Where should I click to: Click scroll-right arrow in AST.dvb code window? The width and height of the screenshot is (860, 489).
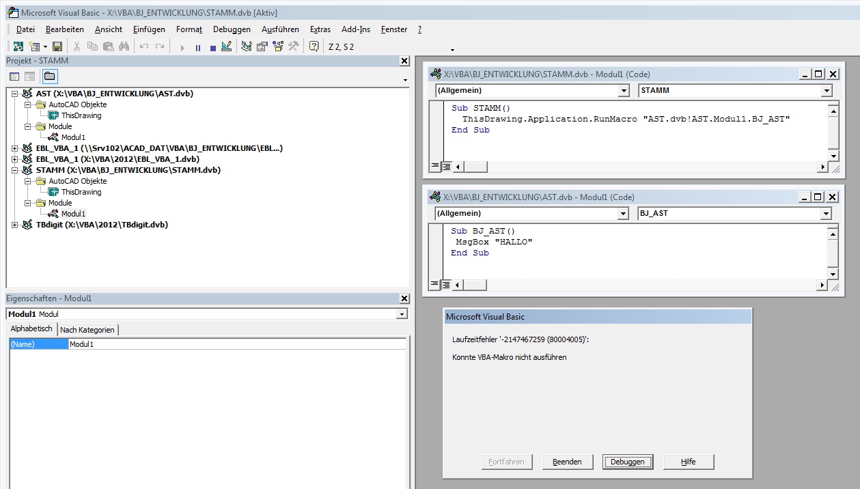tap(822, 285)
